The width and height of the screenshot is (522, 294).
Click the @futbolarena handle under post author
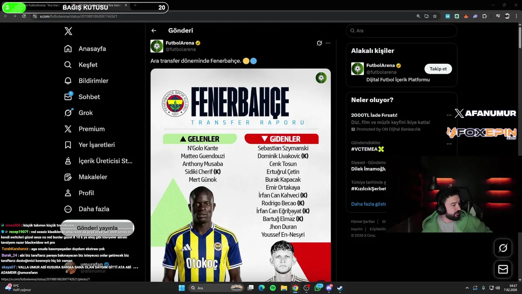(x=181, y=49)
